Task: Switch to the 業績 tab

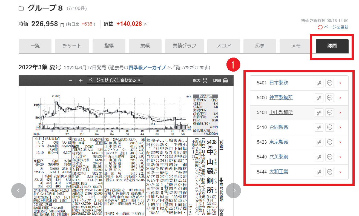Action: pyautogui.click(x=145, y=46)
